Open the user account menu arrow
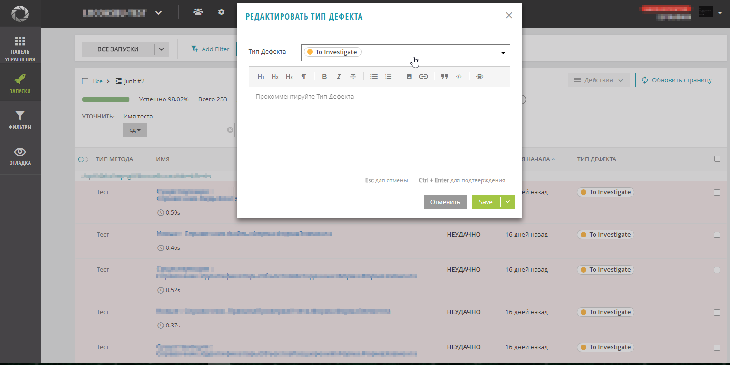The image size is (730, 365). pos(720,13)
